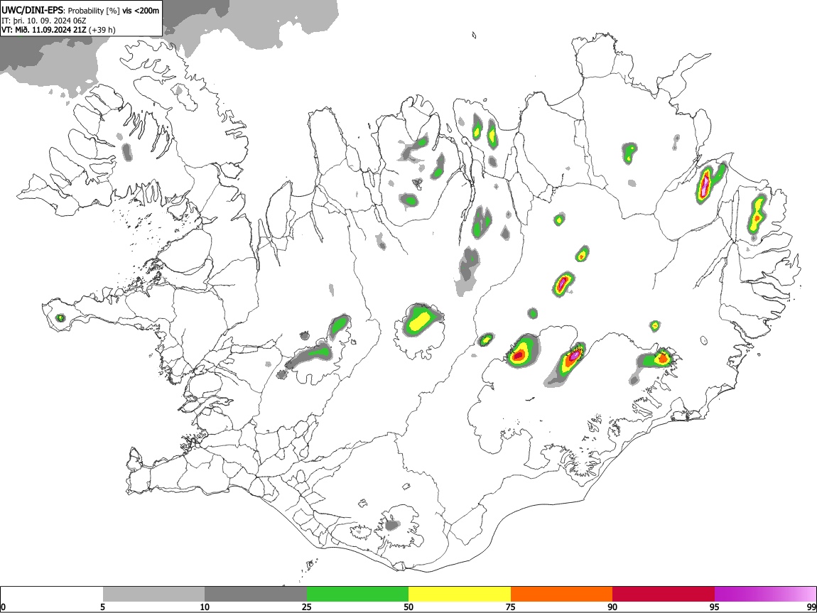The width and height of the screenshot is (817, 613).
Task: Click the legend value '25'
Action: pyautogui.click(x=307, y=607)
